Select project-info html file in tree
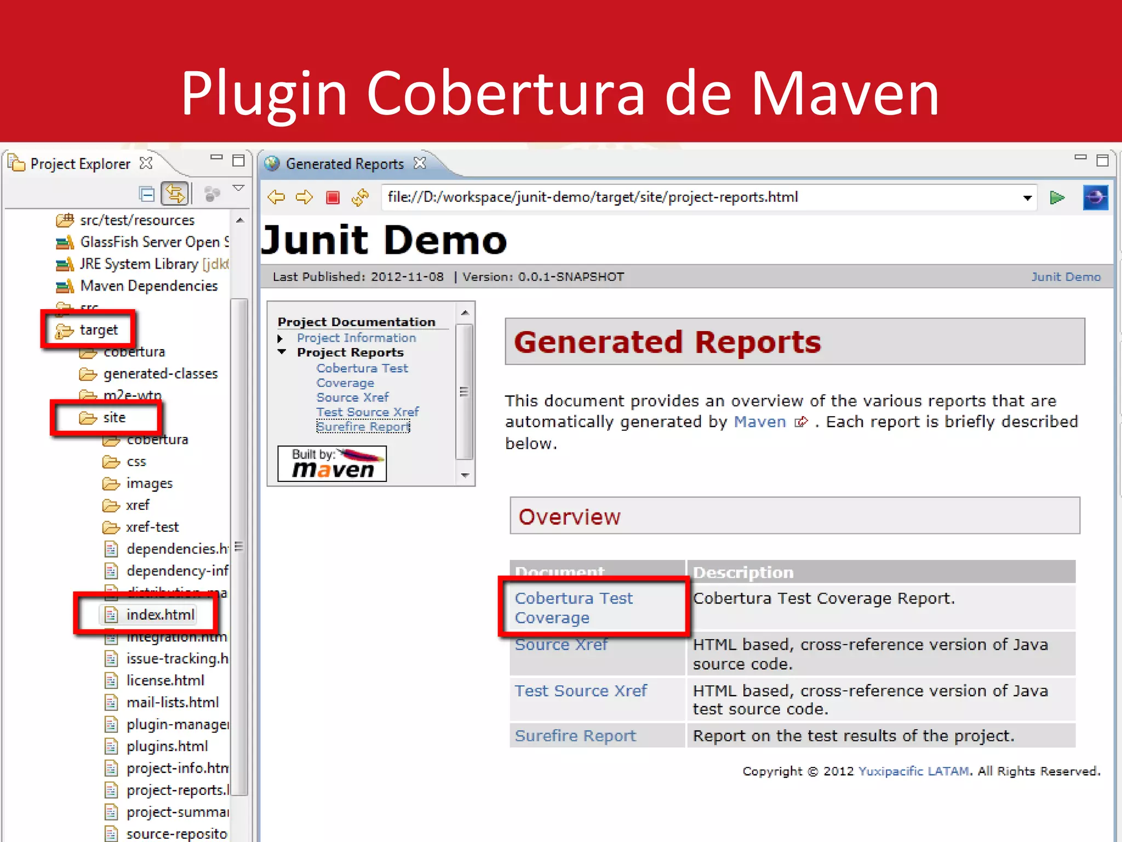Viewport: 1122px width, 842px height. pos(167,768)
